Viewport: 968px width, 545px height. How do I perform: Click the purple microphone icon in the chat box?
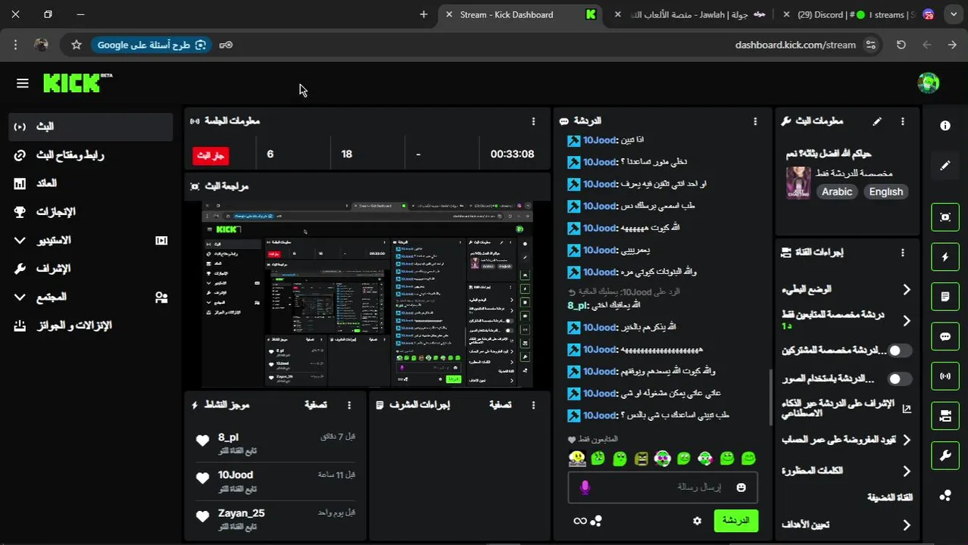(x=584, y=487)
